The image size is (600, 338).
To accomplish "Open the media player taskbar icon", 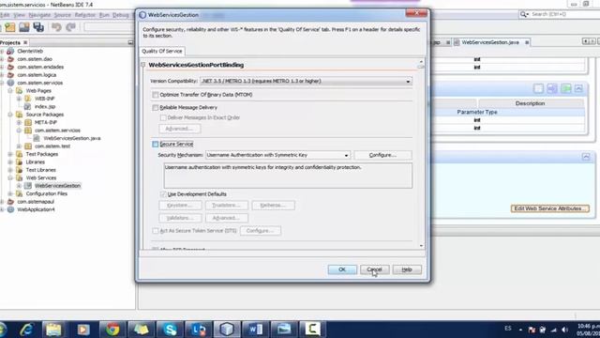I will click(x=83, y=330).
